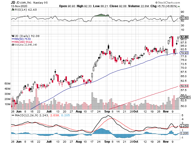
Task: Click the blue MA(50) line swatch in the legend
Action: pyautogui.click(x=13, y=39)
